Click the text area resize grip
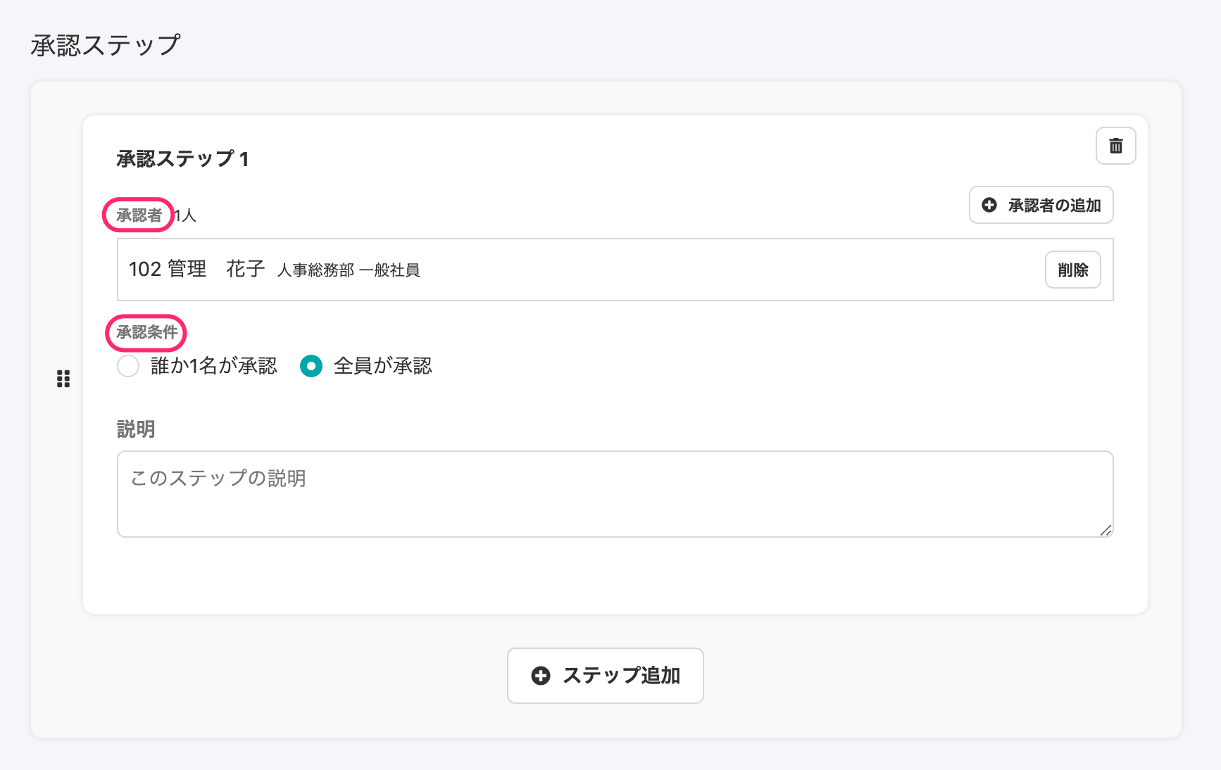The image size is (1221, 770). pos(1106,530)
